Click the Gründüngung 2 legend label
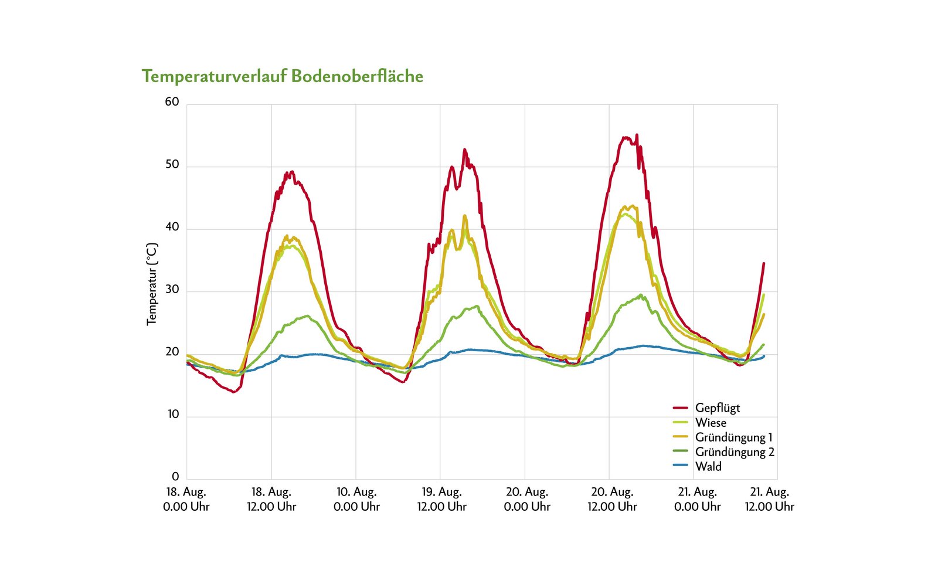This screenshot has height=577, width=938. [734, 452]
